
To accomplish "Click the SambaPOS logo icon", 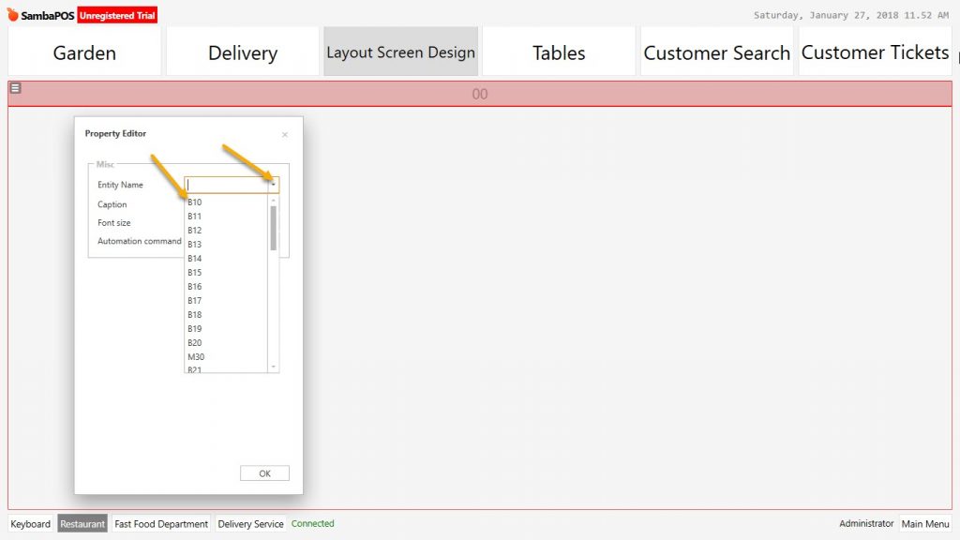I will [x=13, y=14].
